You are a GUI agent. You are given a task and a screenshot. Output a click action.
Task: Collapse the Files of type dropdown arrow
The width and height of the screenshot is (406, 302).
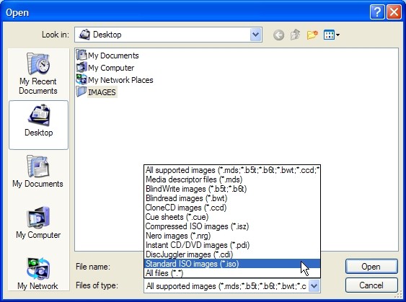click(x=314, y=286)
